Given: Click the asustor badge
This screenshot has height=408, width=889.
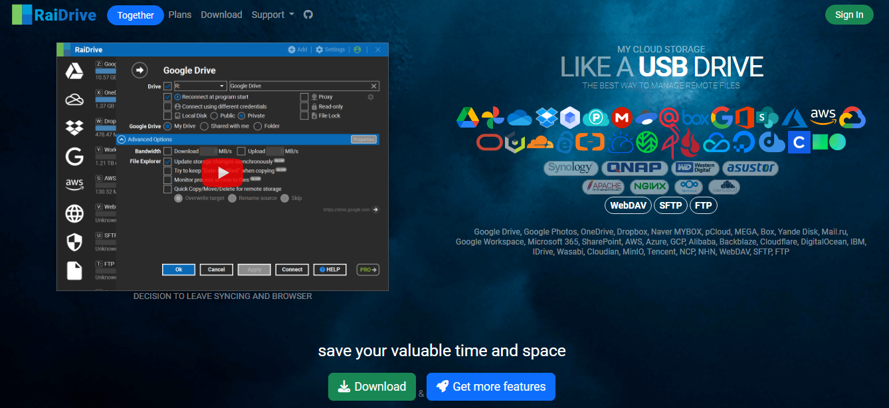Looking at the screenshot, I should pyautogui.click(x=750, y=167).
